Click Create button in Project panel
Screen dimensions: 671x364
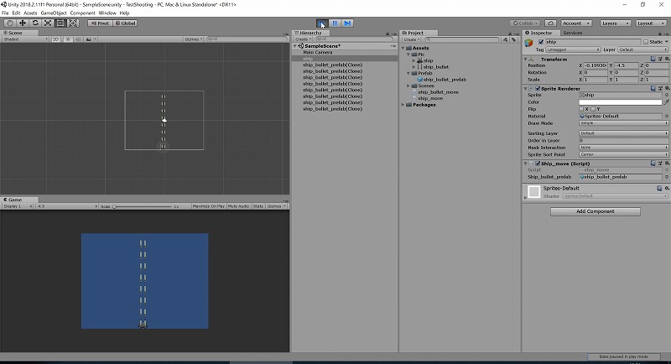pyautogui.click(x=410, y=39)
